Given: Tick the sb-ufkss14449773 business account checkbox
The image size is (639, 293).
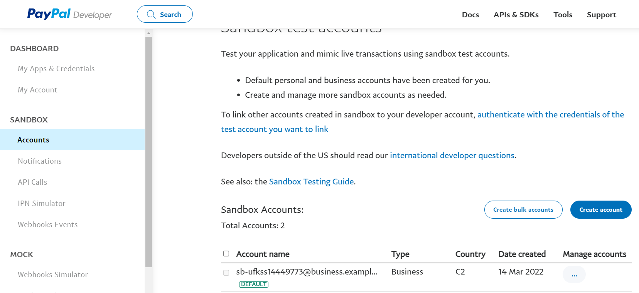Looking at the screenshot, I should [226, 273].
